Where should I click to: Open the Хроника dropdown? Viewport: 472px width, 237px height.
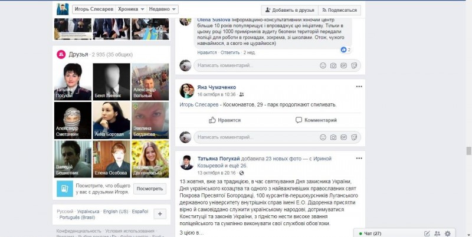131,9
